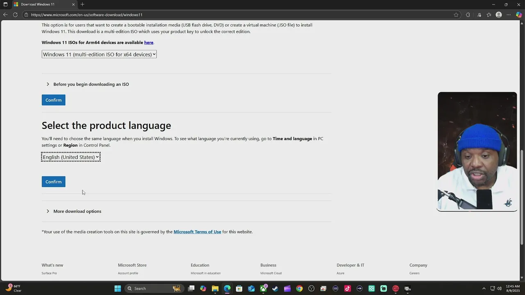Viewport: 525px width, 295px height.
Task: Open a new browser tab
Action: 82,4
